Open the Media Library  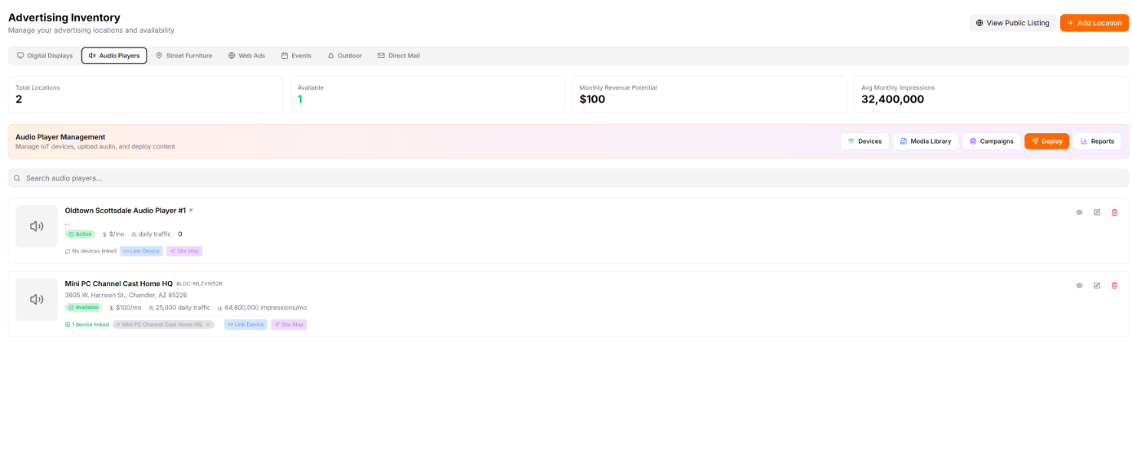coord(925,142)
